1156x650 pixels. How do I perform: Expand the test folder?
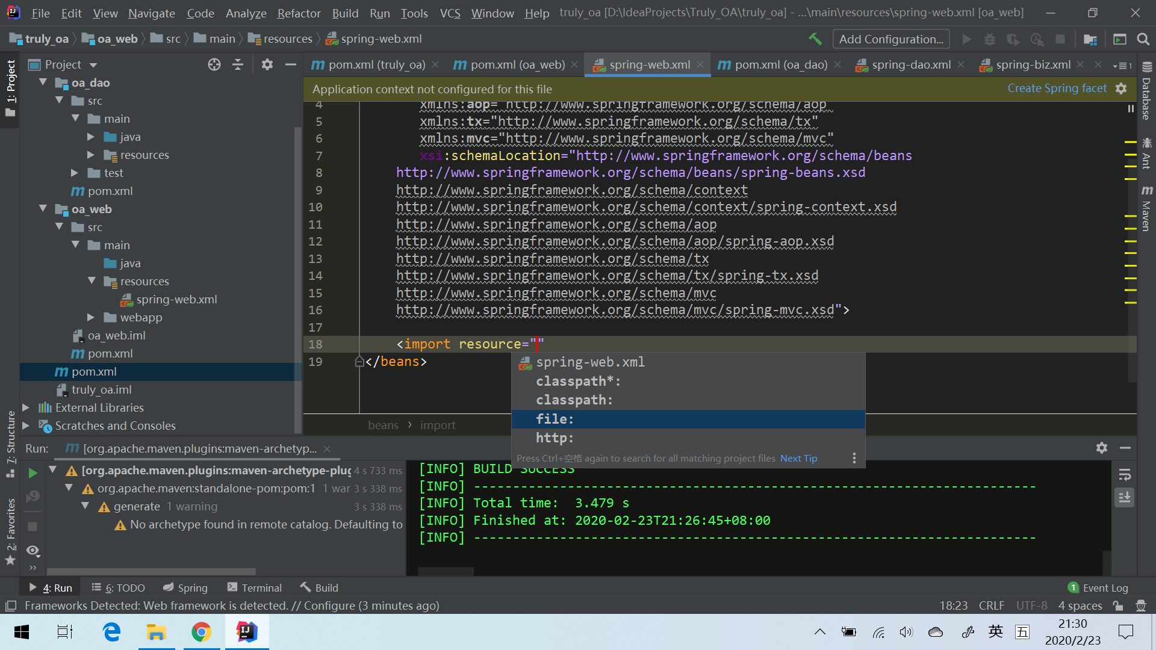[75, 173]
